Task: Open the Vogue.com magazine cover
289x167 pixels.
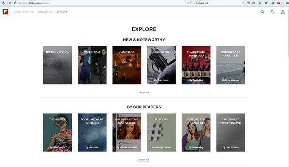Action: pos(92,65)
